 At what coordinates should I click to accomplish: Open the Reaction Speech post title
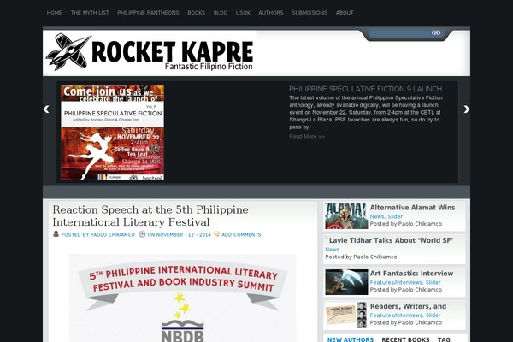(x=150, y=216)
